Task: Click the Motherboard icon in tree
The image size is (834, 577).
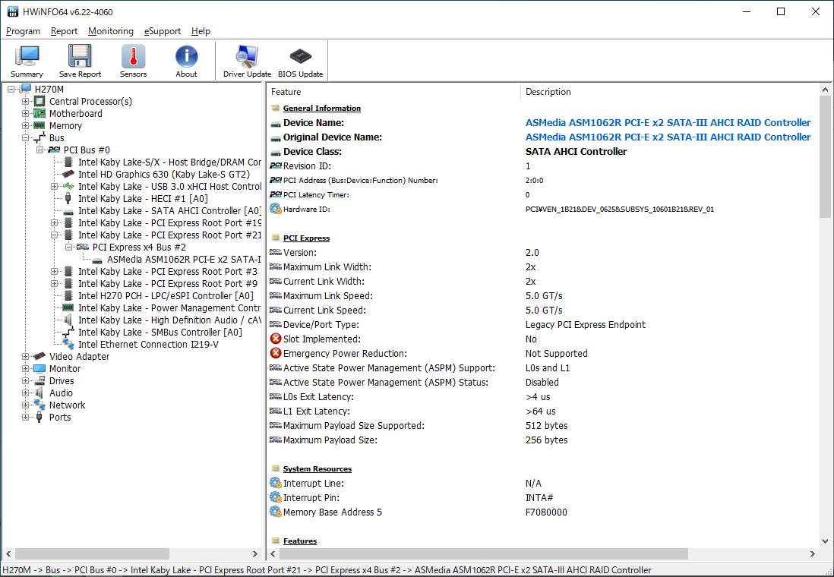Action: point(39,113)
